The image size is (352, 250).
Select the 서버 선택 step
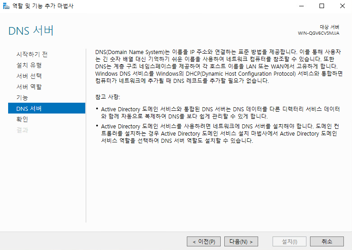click(29, 76)
